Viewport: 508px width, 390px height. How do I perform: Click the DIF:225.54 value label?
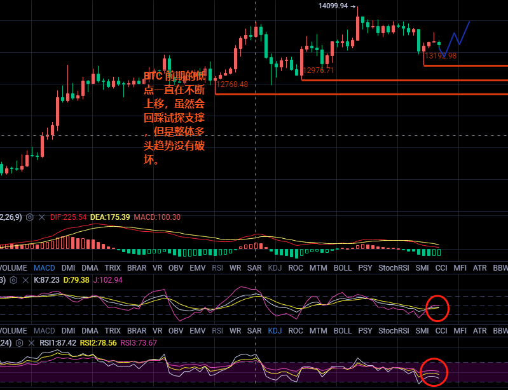tap(69, 217)
